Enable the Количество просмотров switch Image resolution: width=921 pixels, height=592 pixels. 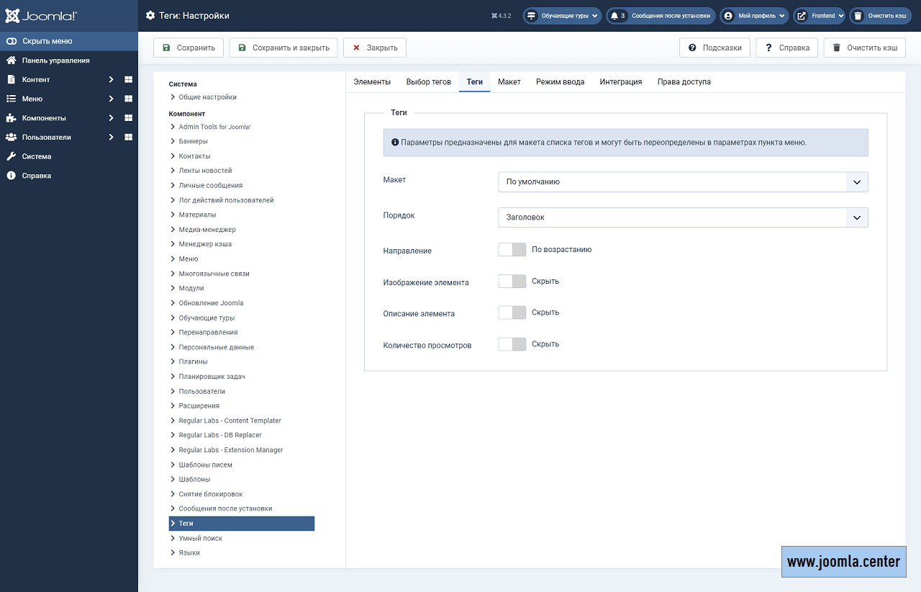pos(512,344)
